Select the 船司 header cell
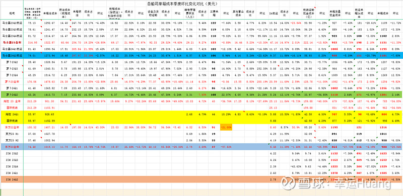 (12, 13)
